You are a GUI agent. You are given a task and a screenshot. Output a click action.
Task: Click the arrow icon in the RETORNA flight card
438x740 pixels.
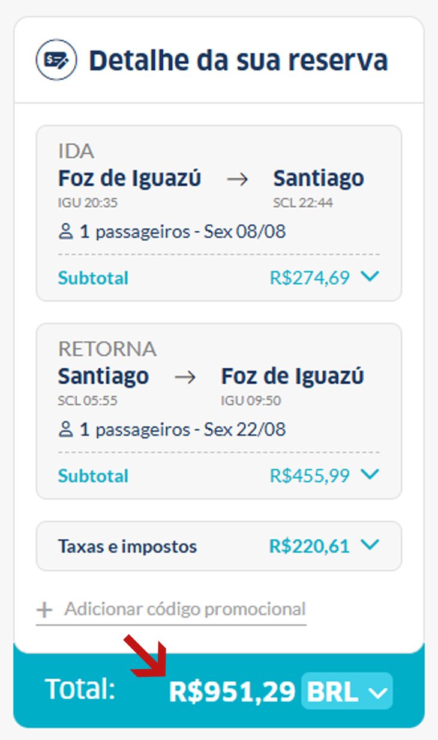pos(185,377)
